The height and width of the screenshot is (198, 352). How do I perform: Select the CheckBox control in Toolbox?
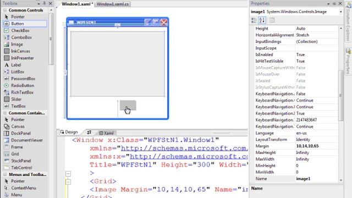(20, 31)
